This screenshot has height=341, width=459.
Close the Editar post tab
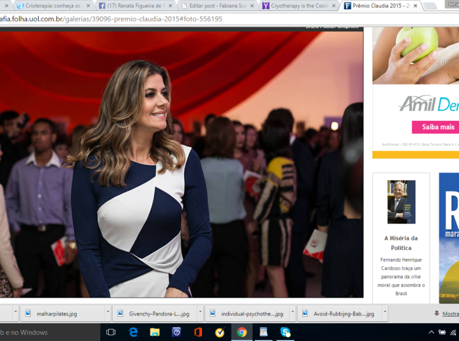click(252, 5)
